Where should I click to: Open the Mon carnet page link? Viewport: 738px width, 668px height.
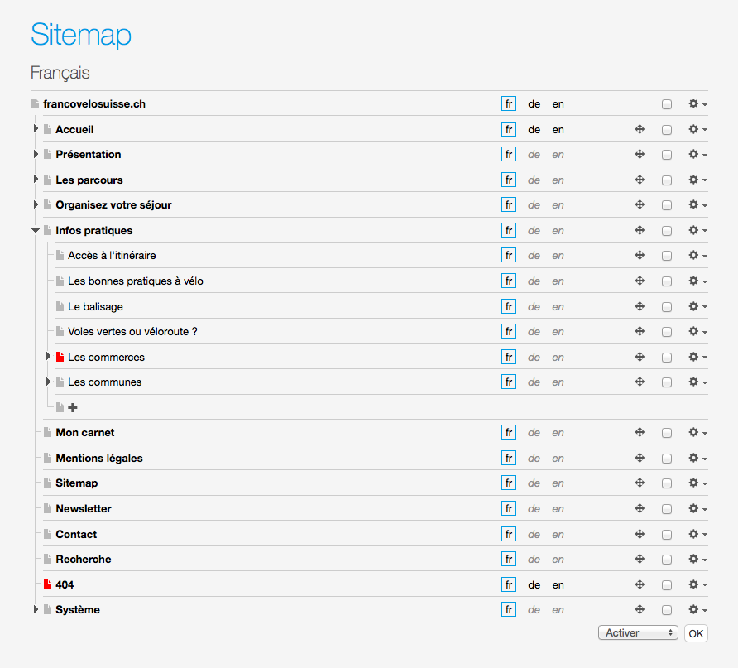[84, 433]
